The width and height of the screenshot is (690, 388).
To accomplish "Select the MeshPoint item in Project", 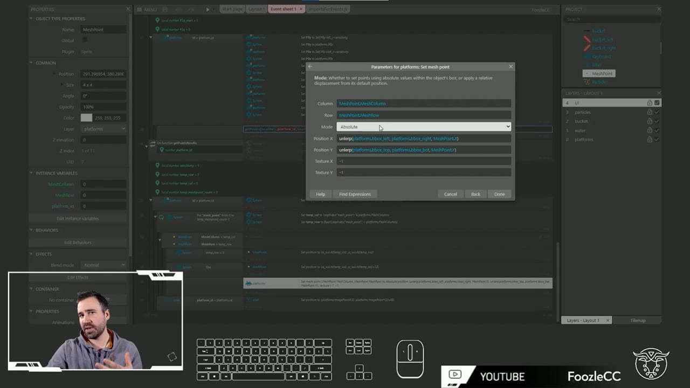I will (598, 73).
